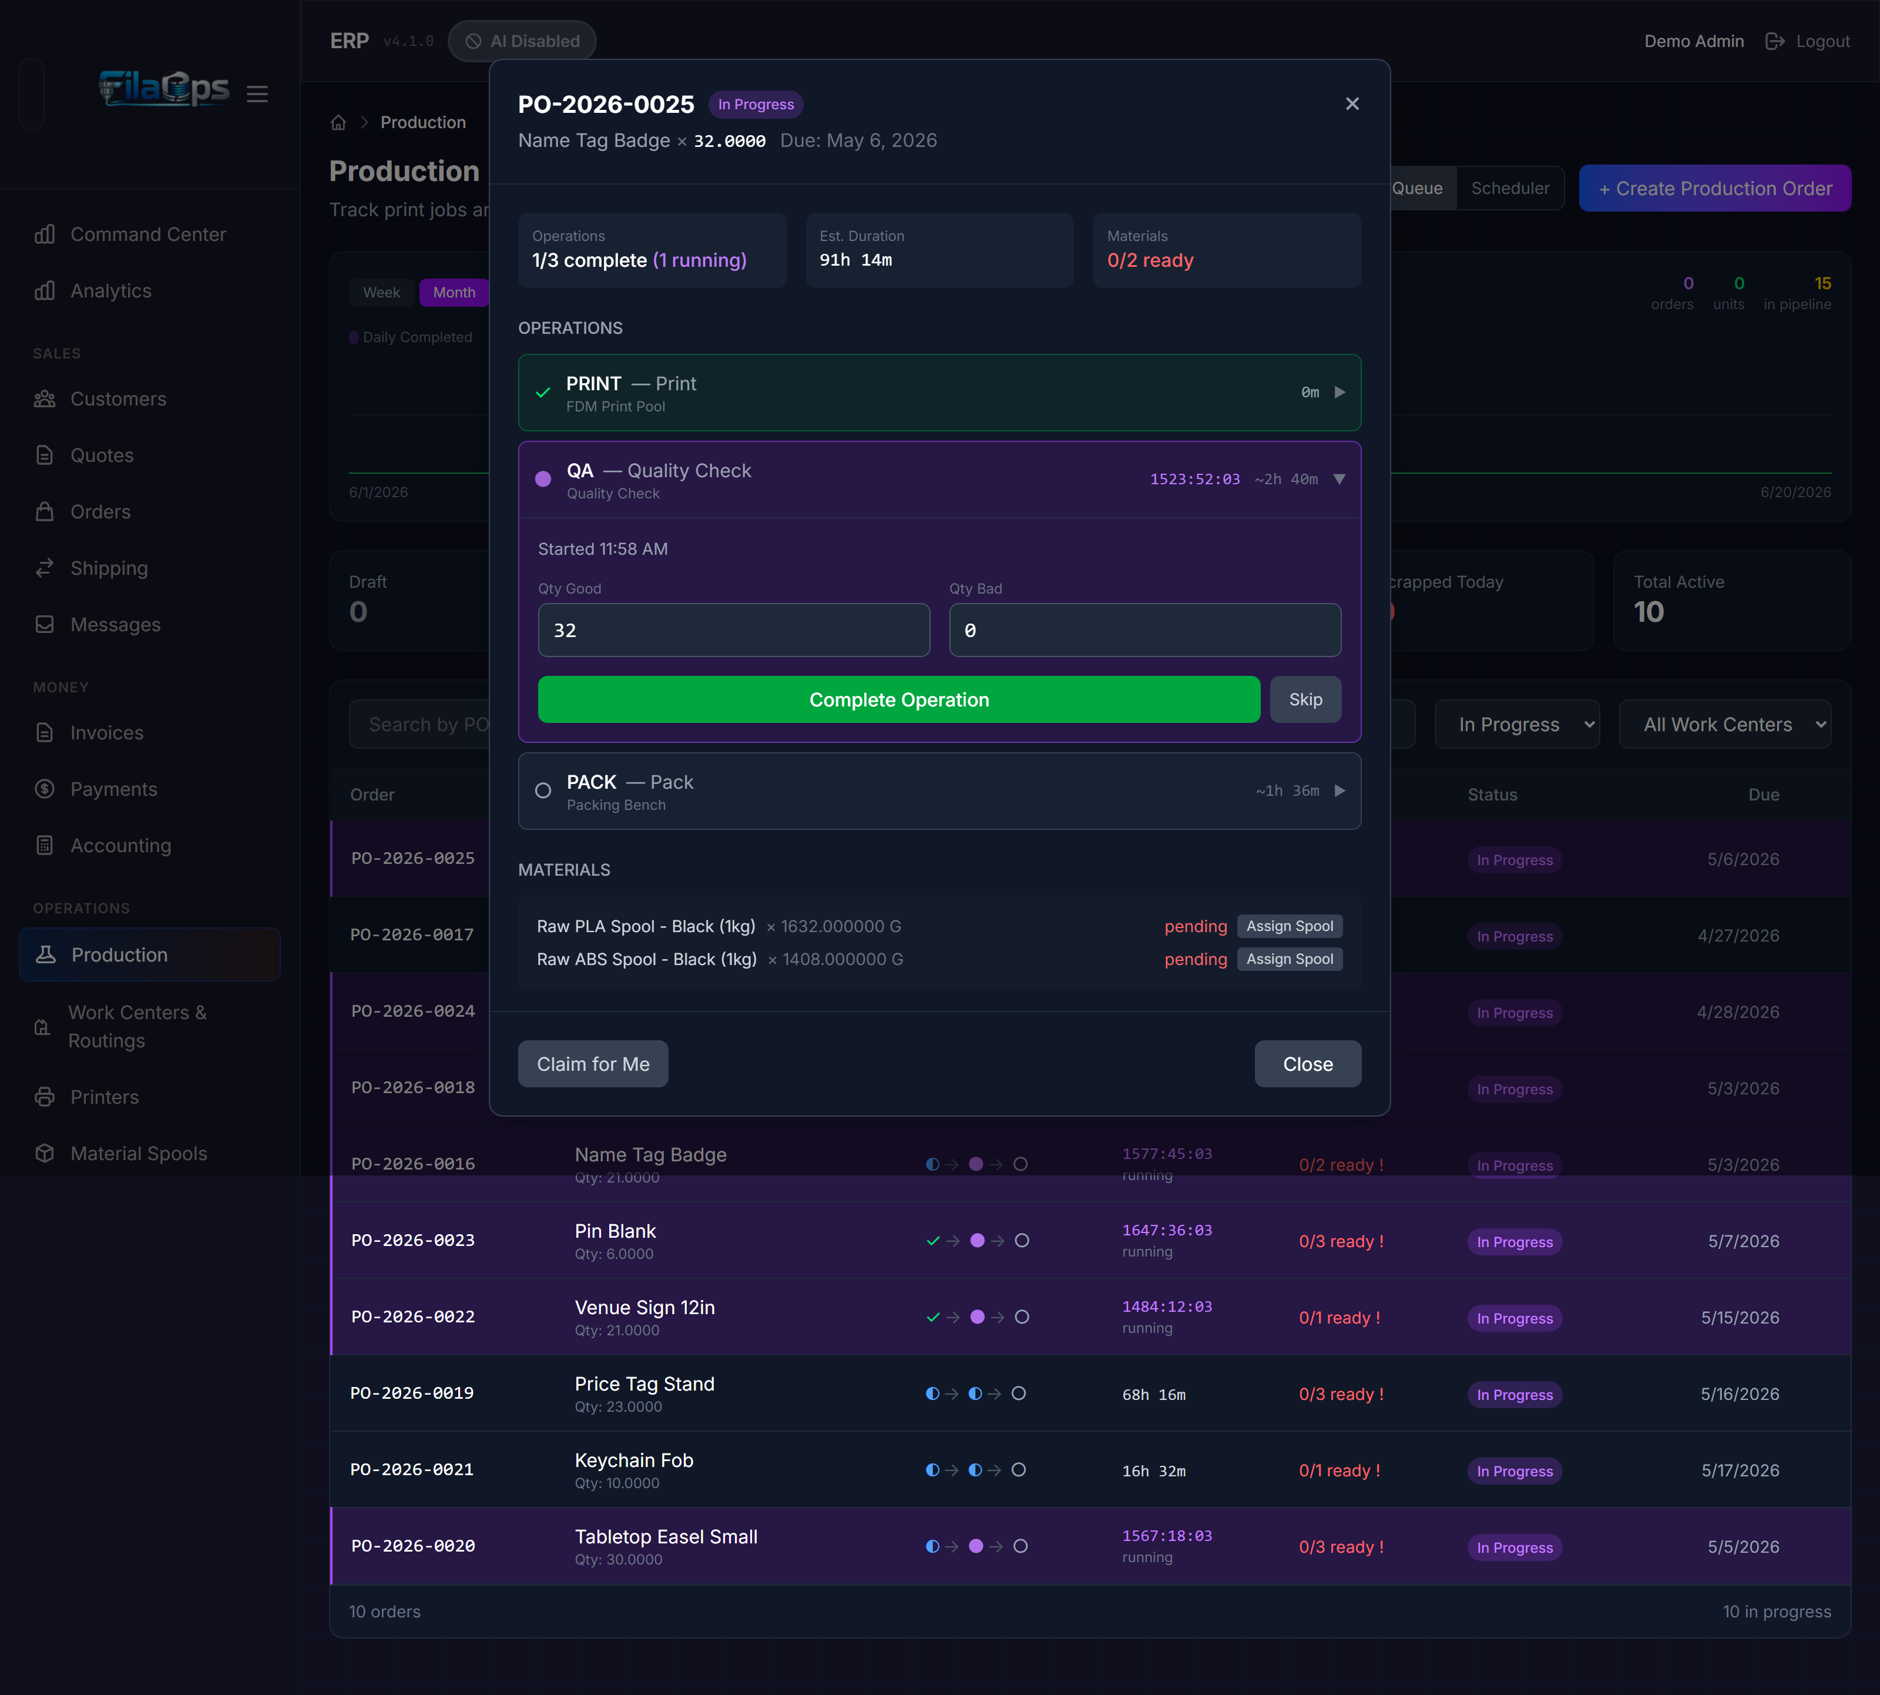The width and height of the screenshot is (1880, 1695).
Task: Click Create Production Order button
Action: click(1714, 188)
